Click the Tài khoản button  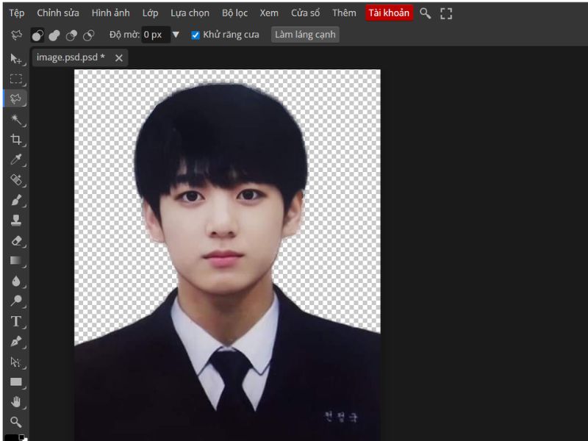point(389,13)
